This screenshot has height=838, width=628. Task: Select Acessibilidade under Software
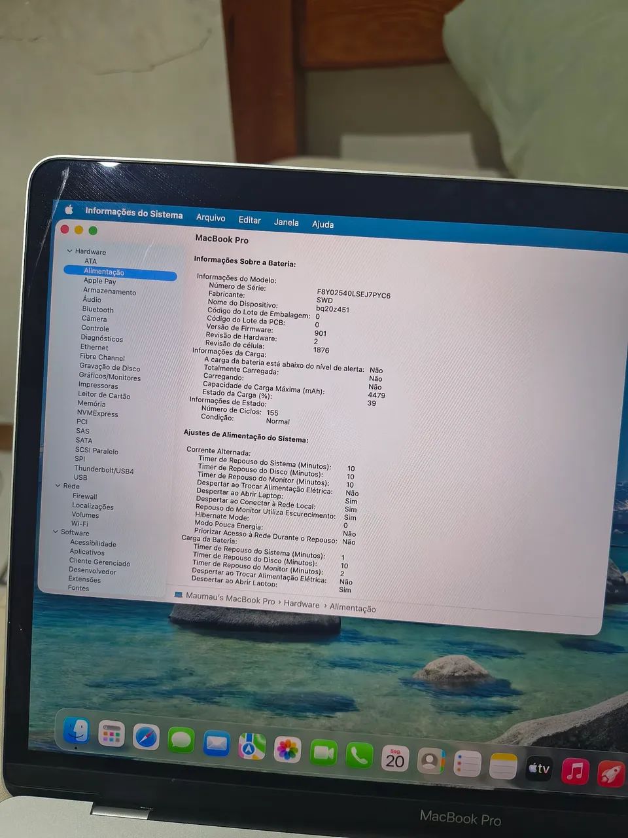(93, 543)
